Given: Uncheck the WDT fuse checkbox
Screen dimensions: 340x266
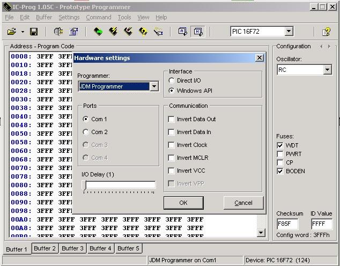Looking at the screenshot, I should point(280,145).
